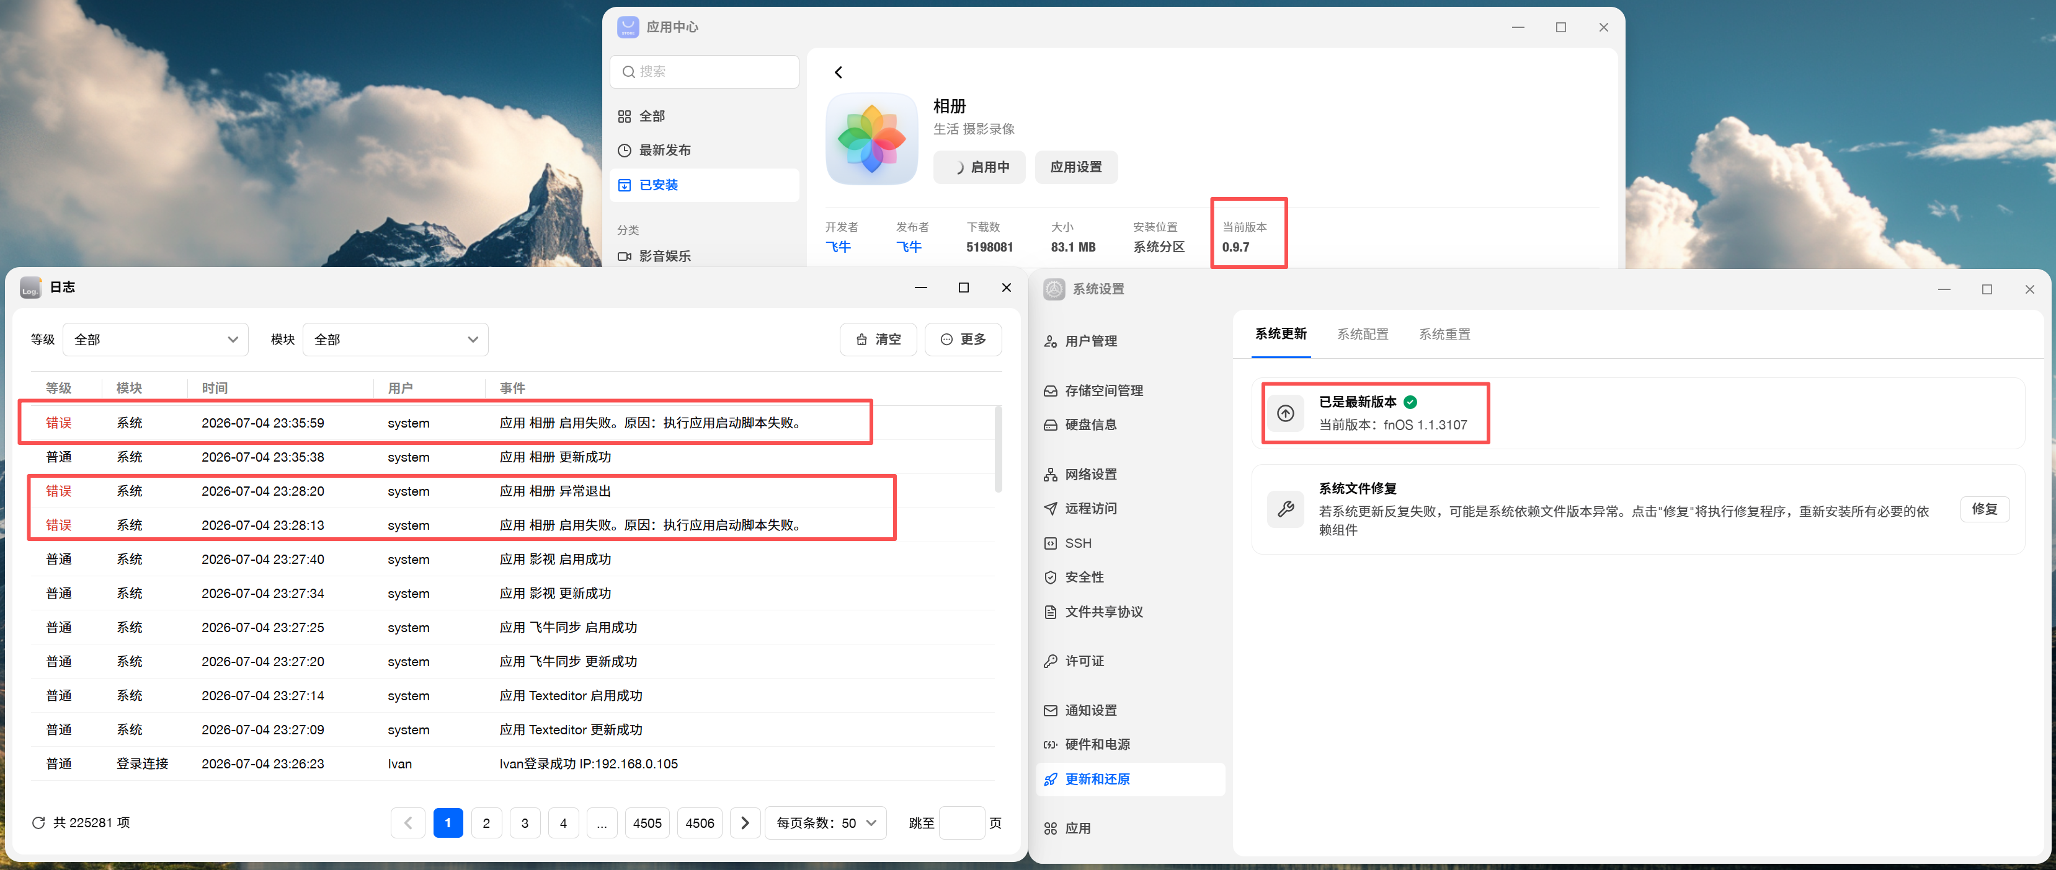
Task: Select the 应用 相册 异常退出 log row
Action: tap(513, 491)
